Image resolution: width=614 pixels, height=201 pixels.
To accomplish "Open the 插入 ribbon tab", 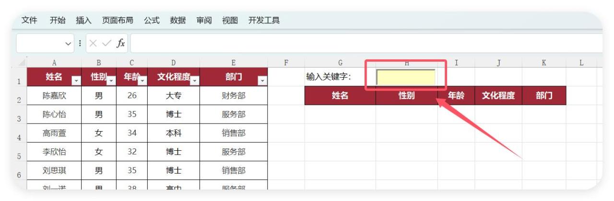I will point(83,20).
